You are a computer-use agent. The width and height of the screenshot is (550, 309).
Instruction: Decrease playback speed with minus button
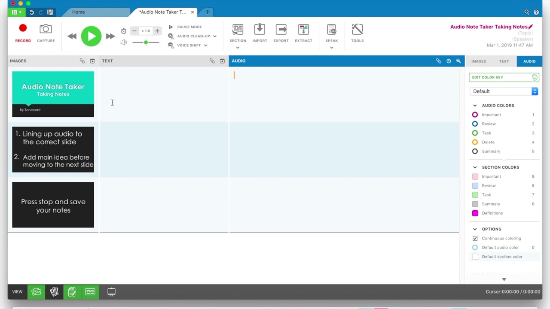tap(134, 31)
